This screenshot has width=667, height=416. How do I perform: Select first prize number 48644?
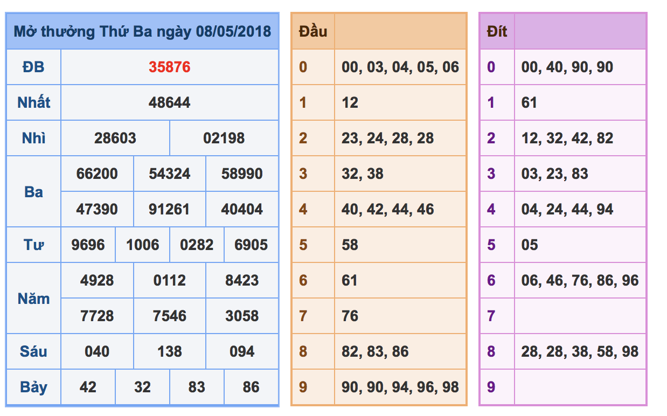click(x=170, y=102)
